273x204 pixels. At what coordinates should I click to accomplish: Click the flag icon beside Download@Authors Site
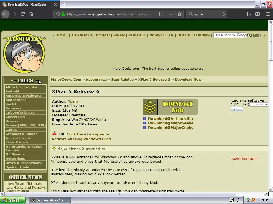[145, 119]
